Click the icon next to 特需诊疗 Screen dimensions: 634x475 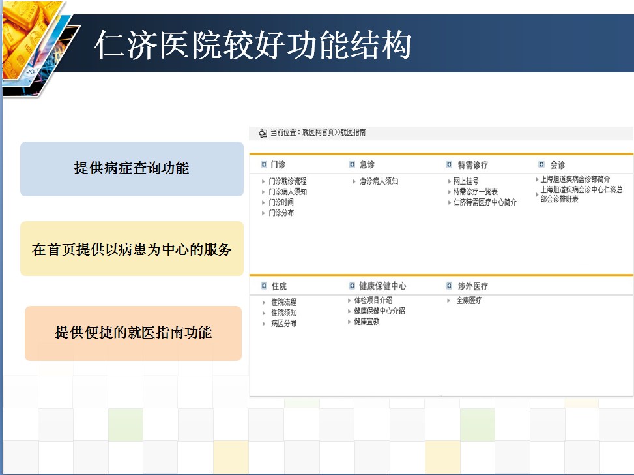coord(450,165)
